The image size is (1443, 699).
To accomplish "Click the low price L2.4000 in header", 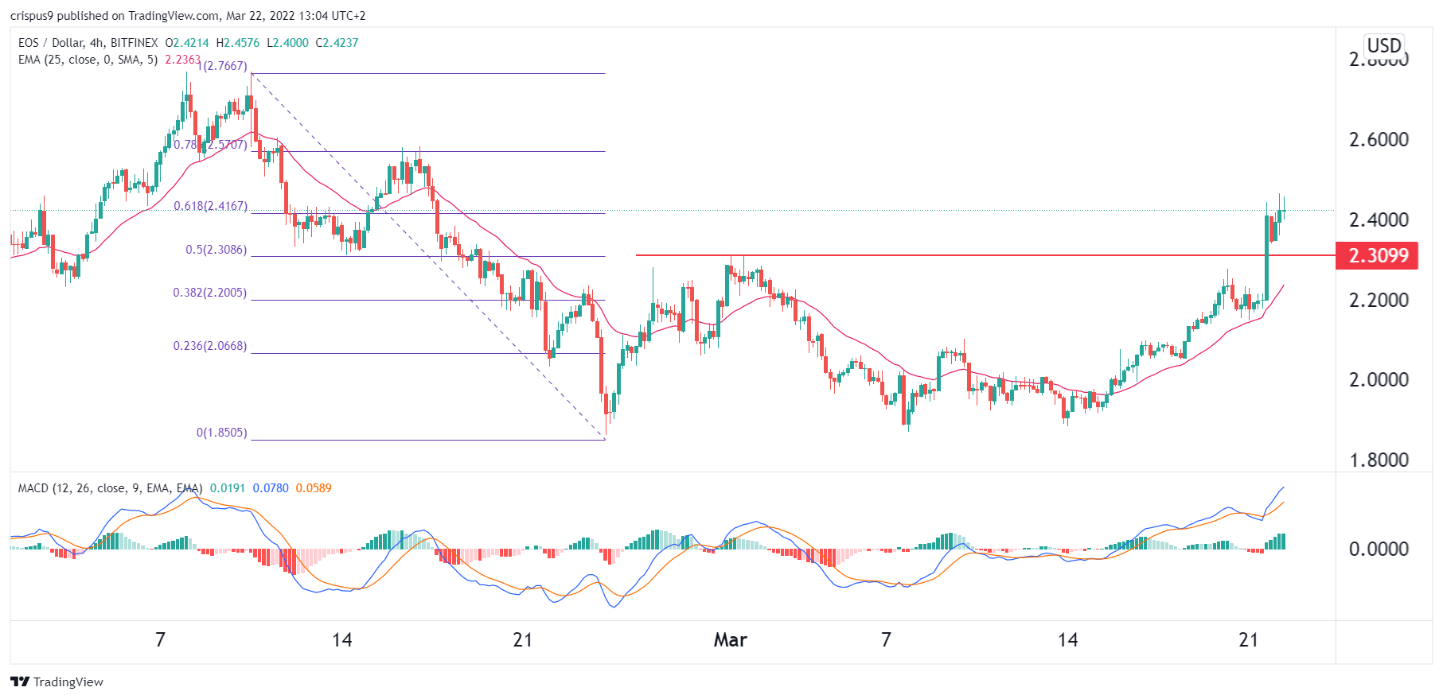I will (287, 43).
